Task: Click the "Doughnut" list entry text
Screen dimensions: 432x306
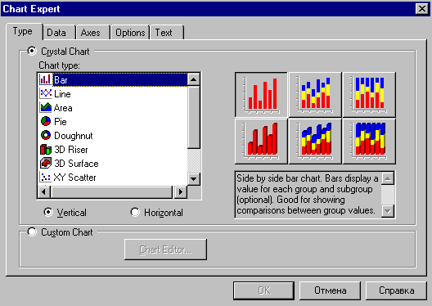Action: tap(74, 136)
